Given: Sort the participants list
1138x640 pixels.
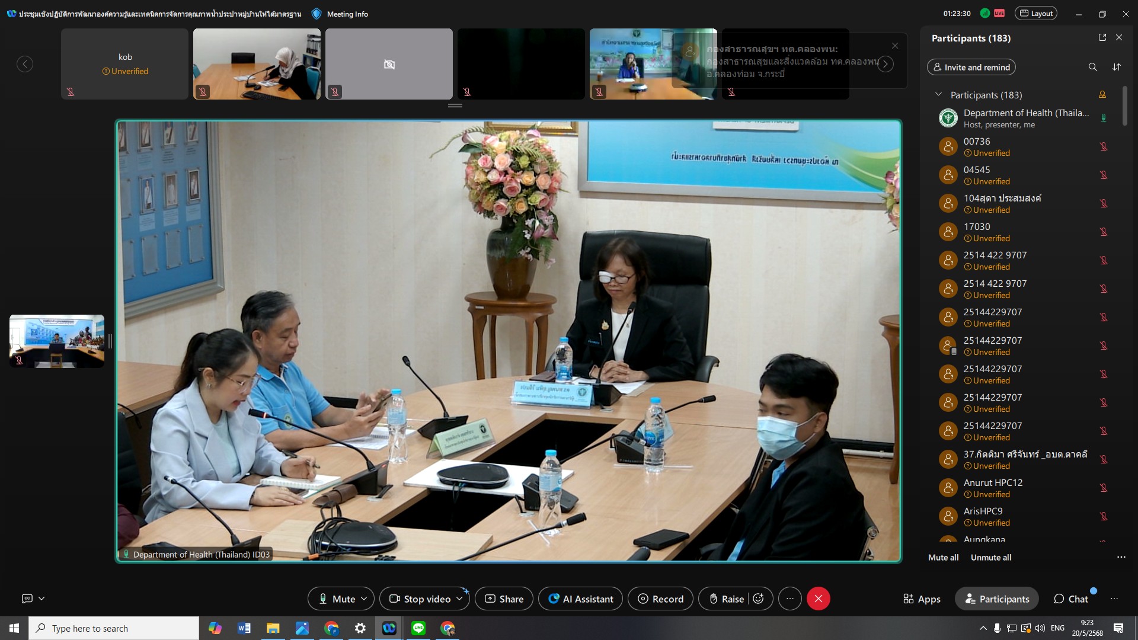Looking at the screenshot, I should tap(1117, 67).
